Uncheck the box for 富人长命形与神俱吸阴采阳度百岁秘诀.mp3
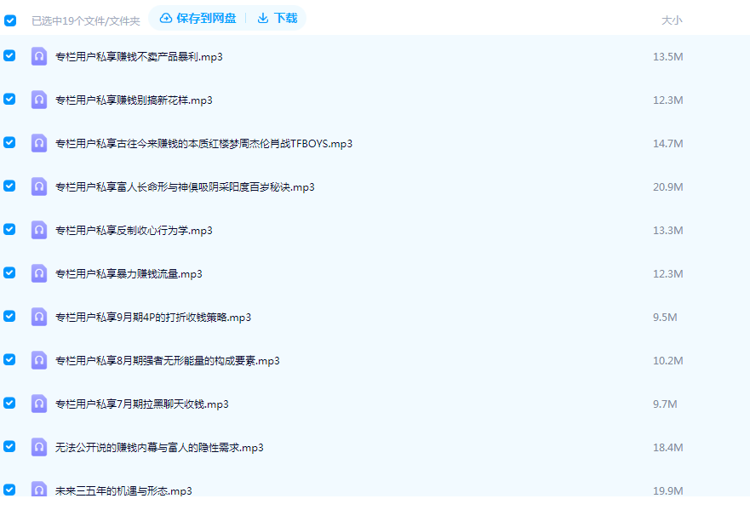Viewport: 750px width, 510px height. pyautogui.click(x=10, y=186)
